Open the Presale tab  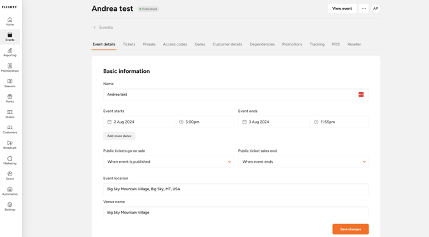coord(149,44)
